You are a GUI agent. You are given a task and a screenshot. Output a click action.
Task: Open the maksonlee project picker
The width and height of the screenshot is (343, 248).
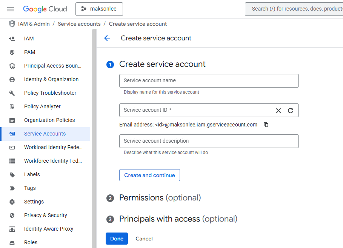click(x=99, y=9)
